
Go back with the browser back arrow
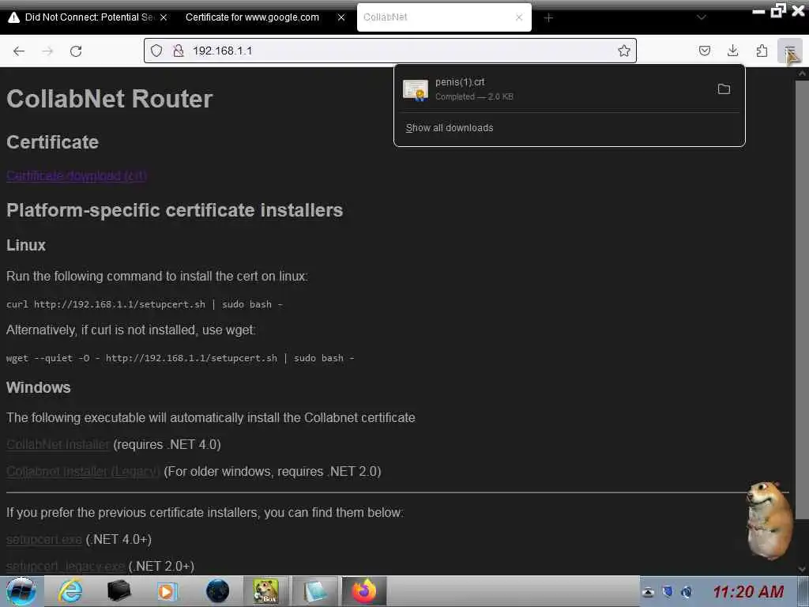click(x=19, y=51)
